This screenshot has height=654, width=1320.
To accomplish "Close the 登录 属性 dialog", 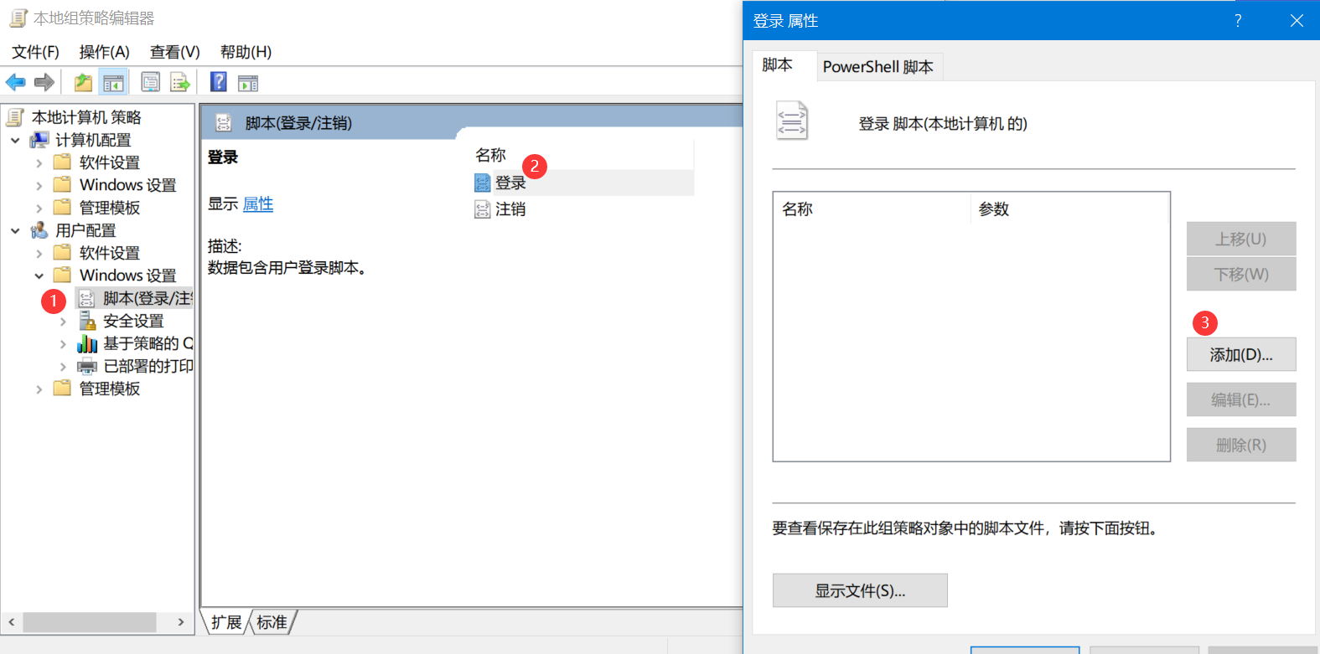I will pos(1297,20).
